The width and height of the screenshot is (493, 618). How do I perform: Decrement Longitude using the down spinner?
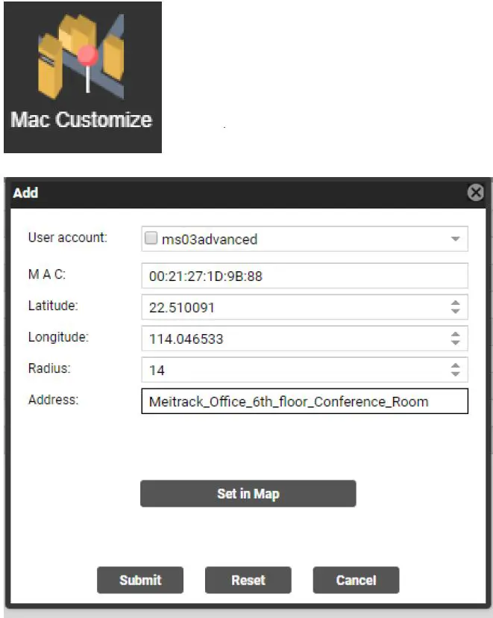pos(455,343)
